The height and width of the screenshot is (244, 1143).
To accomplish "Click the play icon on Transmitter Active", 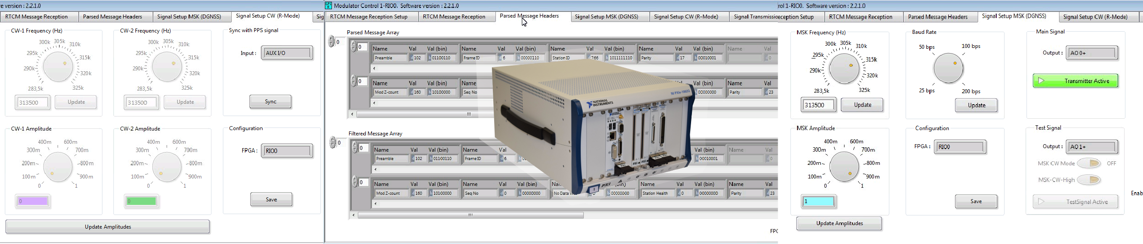I will point(1041,81).
